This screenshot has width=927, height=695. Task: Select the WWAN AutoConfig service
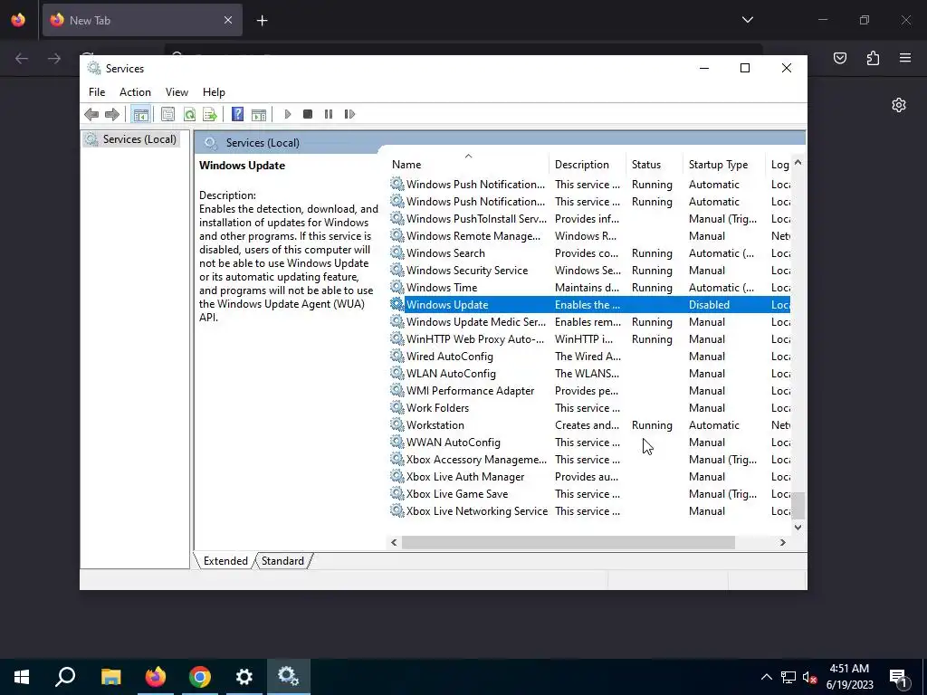(x=589, y=442)
